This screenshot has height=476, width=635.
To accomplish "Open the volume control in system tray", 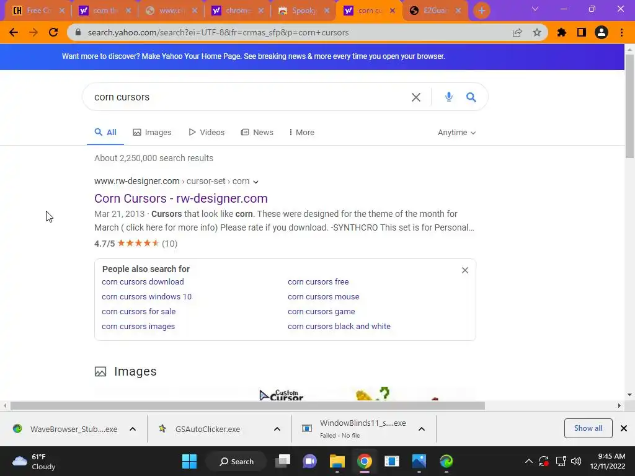I will pos(576,461).
